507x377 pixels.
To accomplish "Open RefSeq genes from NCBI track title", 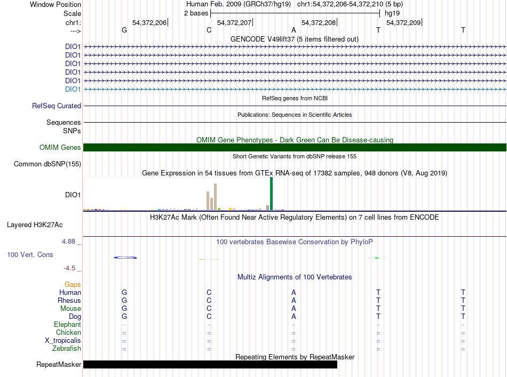I will tap(295, 98).
